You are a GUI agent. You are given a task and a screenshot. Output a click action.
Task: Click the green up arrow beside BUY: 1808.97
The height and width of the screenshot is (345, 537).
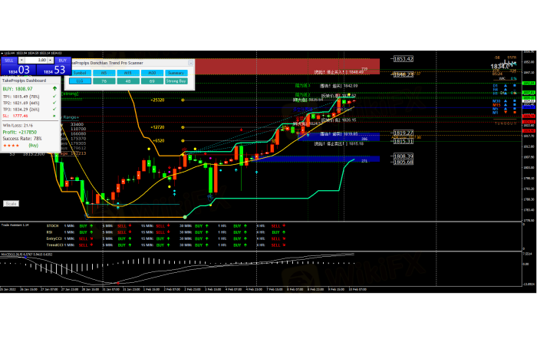tap(54, 88)
